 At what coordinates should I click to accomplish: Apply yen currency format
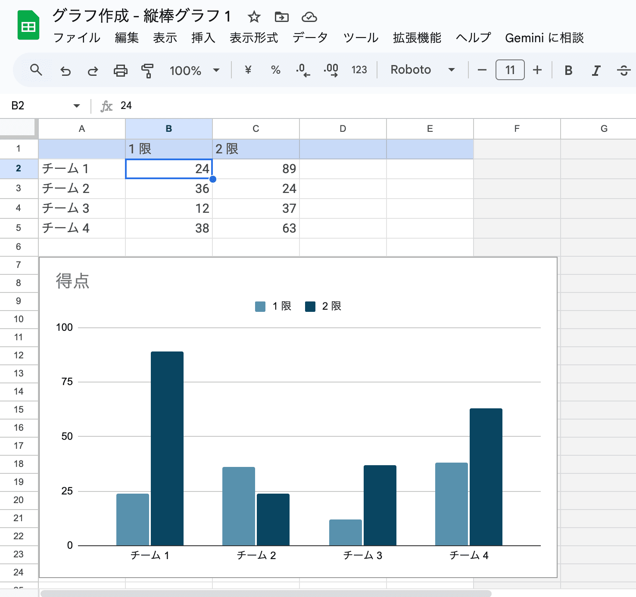248,70
